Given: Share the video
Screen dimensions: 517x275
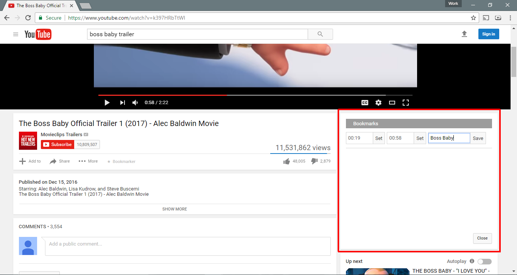Looking at the screenshot, I should coord(60,161).
